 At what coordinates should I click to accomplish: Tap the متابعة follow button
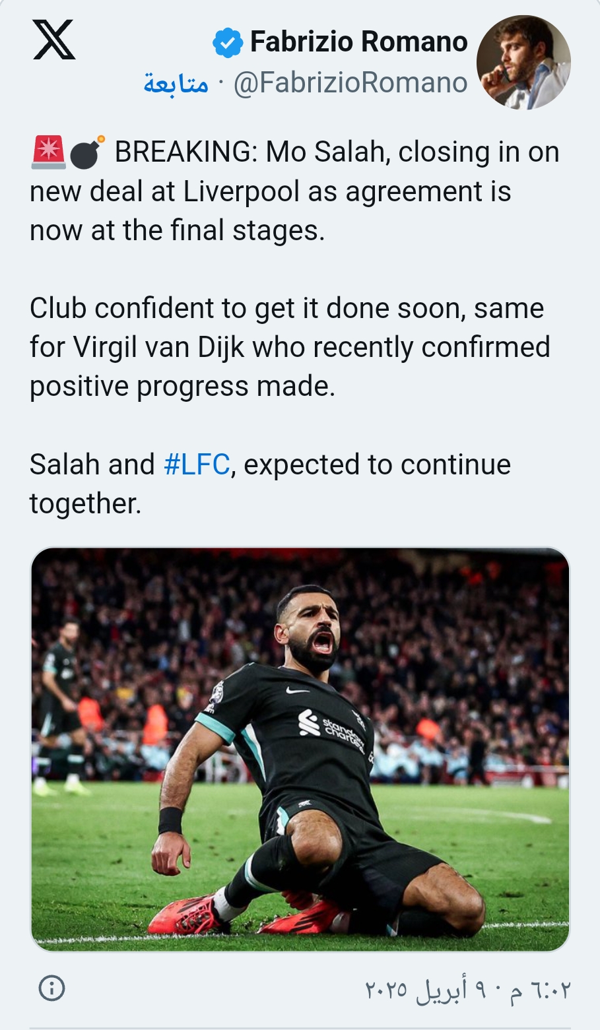pyautogui.click(x=176, y=84)
